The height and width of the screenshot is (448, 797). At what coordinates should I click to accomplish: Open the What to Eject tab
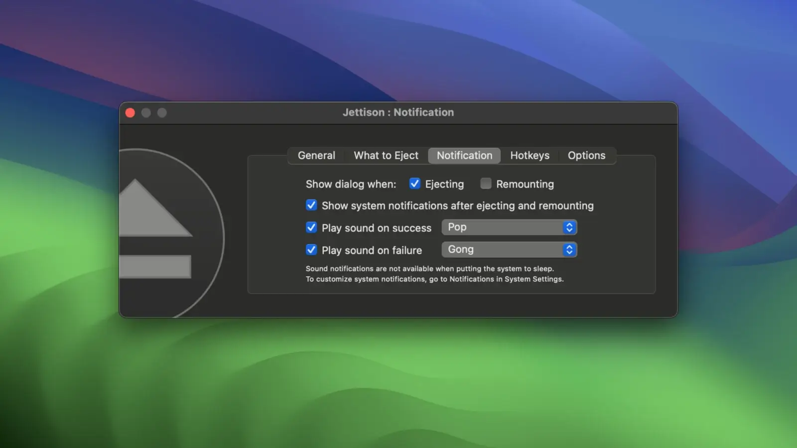(x=386, y=156)
